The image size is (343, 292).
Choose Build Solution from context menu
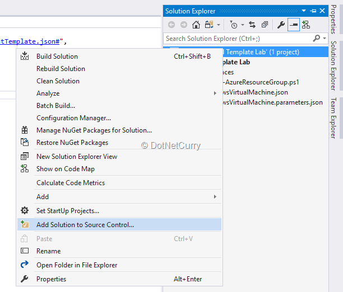point(119,56)
